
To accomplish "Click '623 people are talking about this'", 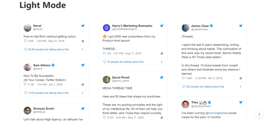I will tap(203, 86).
